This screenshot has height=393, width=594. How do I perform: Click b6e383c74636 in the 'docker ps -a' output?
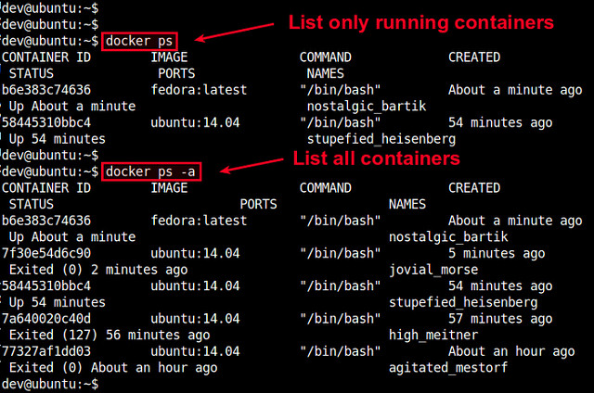46,221
